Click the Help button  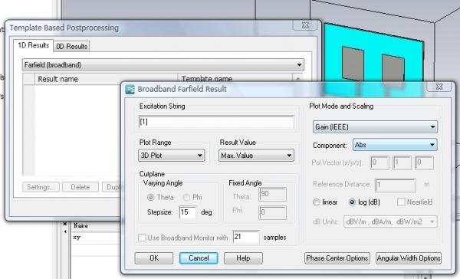click(243, 258)
